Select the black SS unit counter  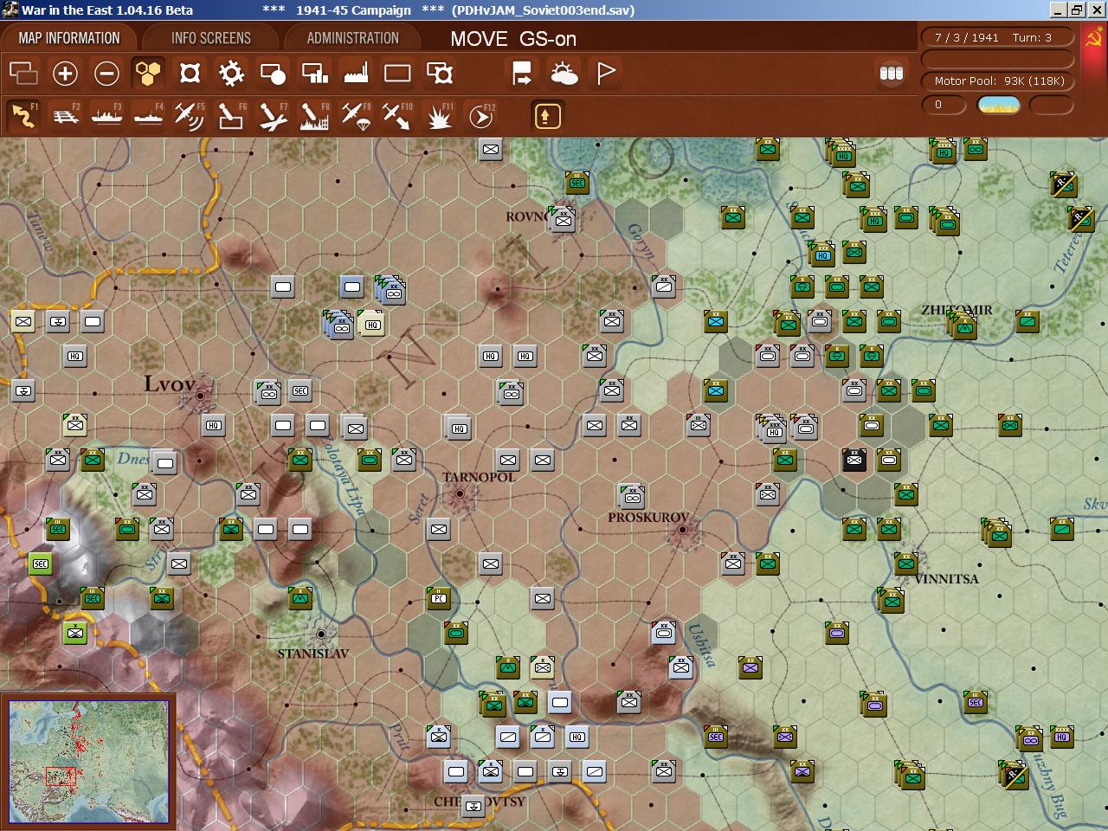point(854,459)
